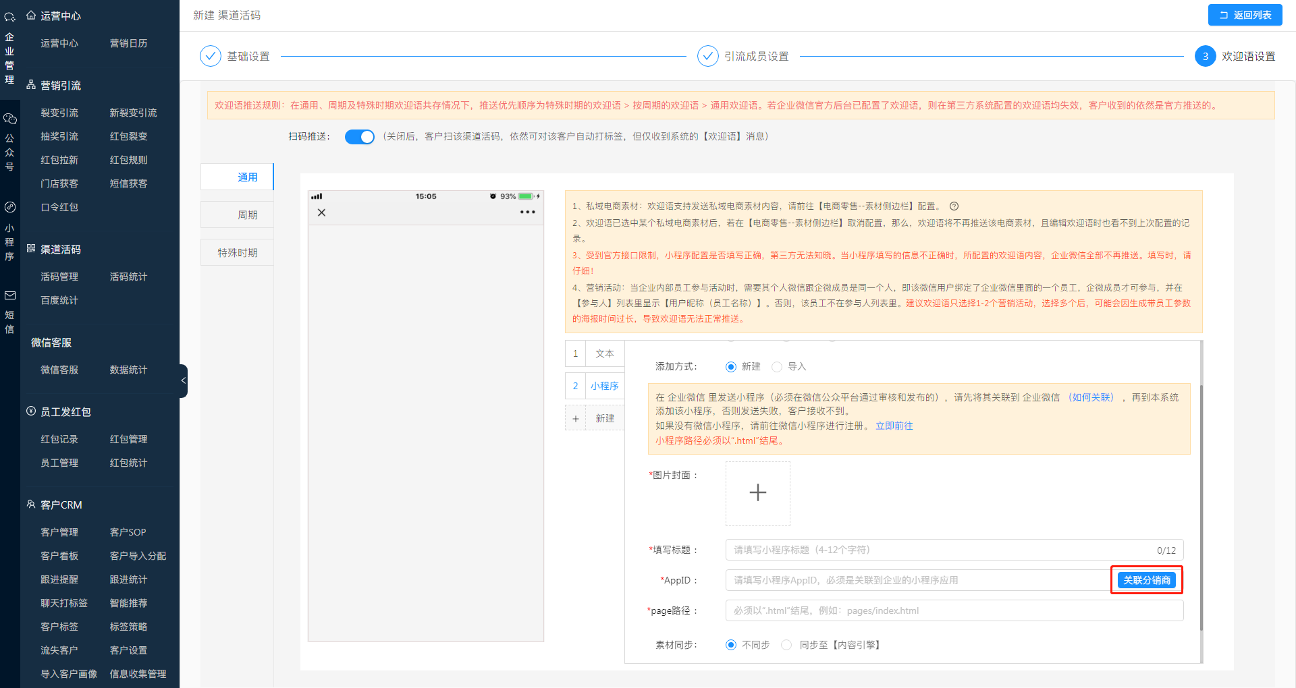Click the plus icon to upload cover image
The width and height of the screenshot is (1296, 688).
[758, 493]
